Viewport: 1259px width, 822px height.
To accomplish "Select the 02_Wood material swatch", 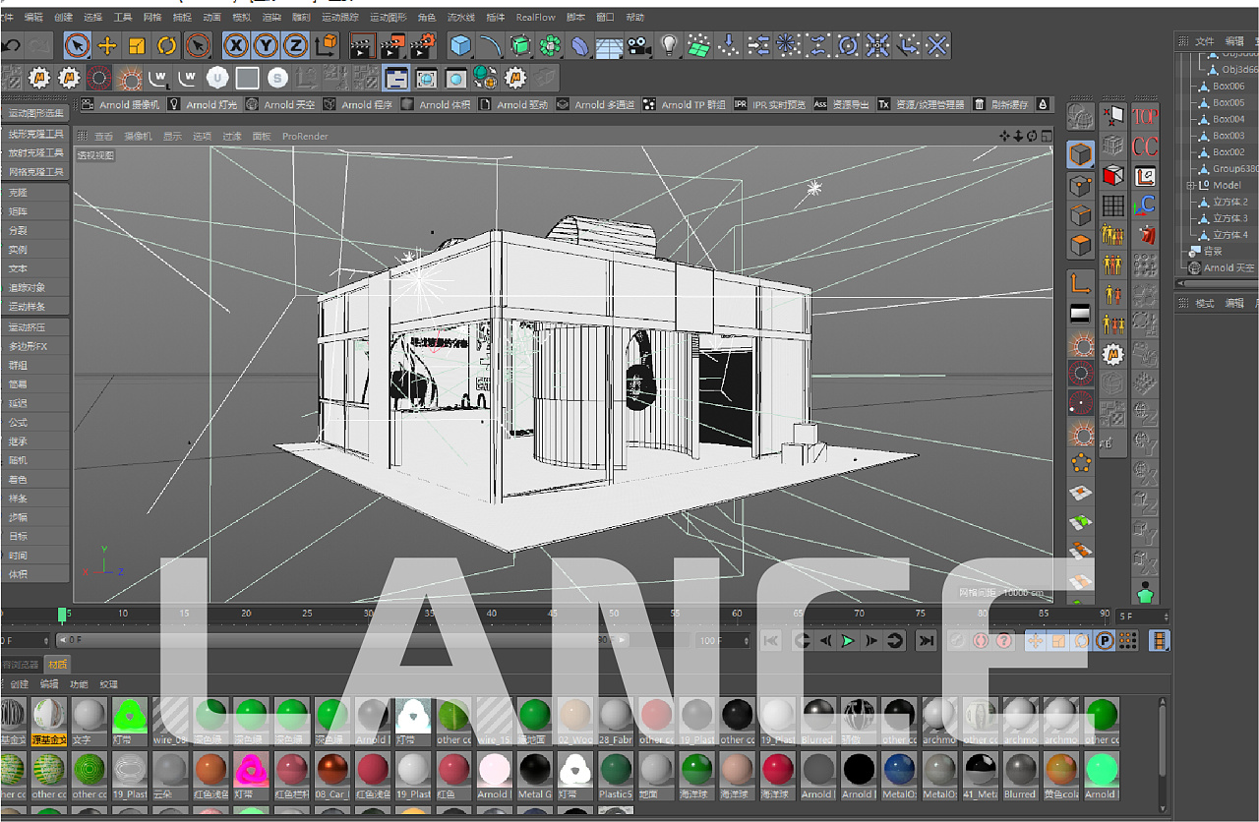I will tap(575, 721).
